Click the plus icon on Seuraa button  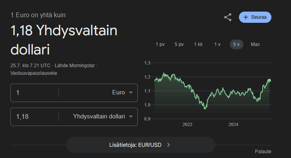pos(246,17)
